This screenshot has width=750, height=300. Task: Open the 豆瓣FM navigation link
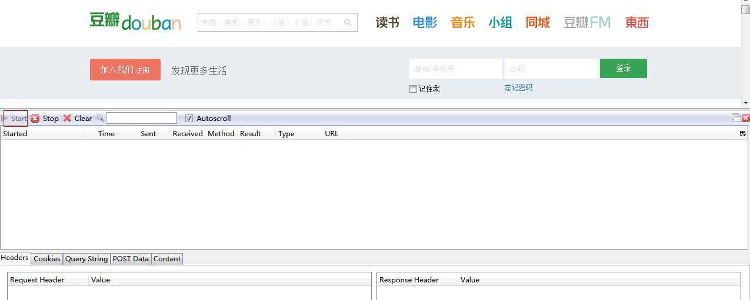587,22
